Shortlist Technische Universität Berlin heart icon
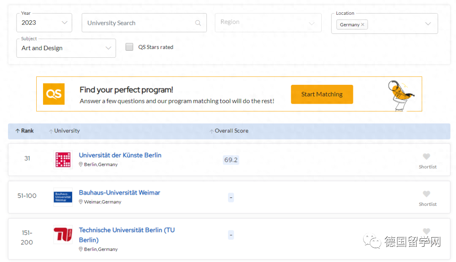This screenshot has height=262, width=456. click(426, 231)
